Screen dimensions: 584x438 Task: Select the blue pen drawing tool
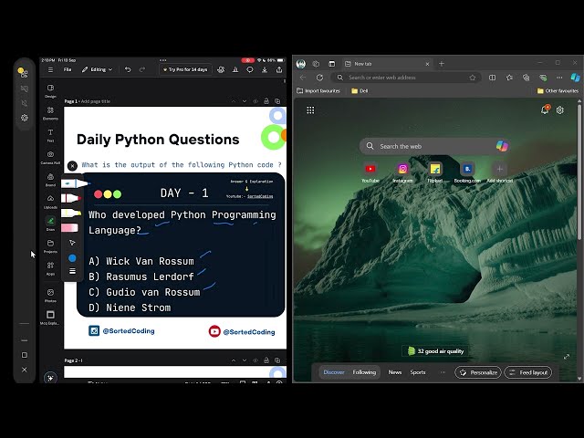tap(74, 183)
